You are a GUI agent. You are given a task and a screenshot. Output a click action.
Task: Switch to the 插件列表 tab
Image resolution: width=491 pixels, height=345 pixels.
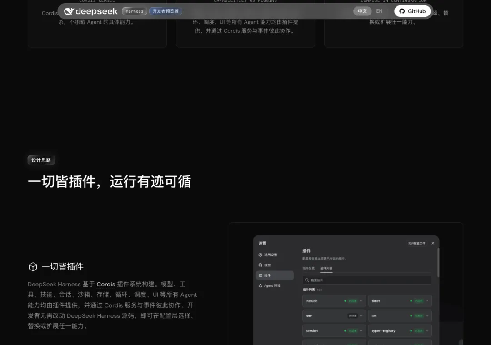326,268
